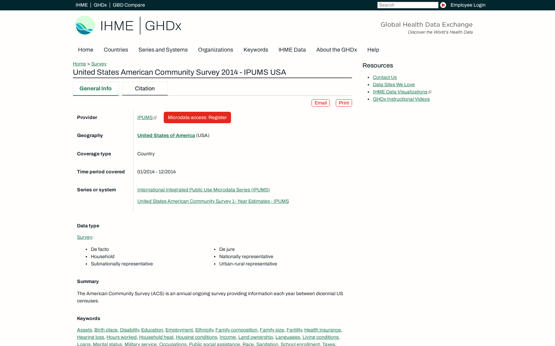The height and width of the screenshot is (346, 555).
Task: Click 'Urban-rural representative' list item
Action: (248, 264)
